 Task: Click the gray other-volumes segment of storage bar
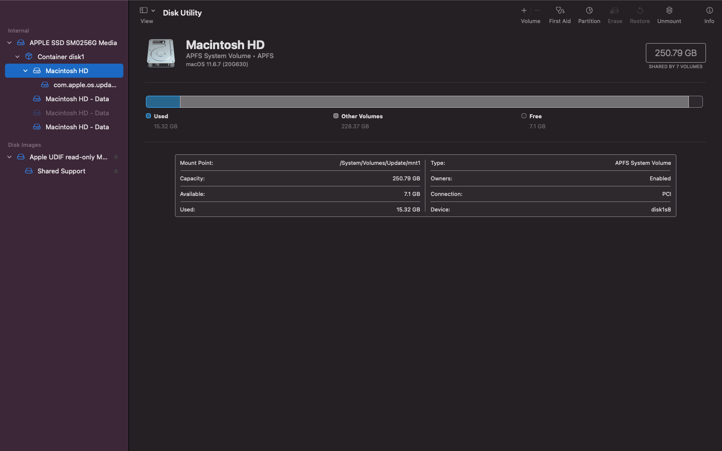click(x=434, y=102)
